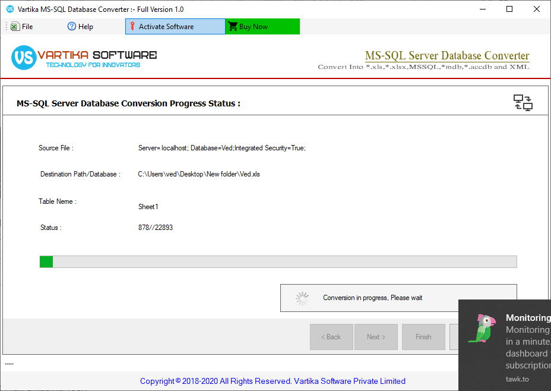Viewport: 551px width, 391px height.
Task: Click the copyright notice at the bottom
Action: [273, 381]
